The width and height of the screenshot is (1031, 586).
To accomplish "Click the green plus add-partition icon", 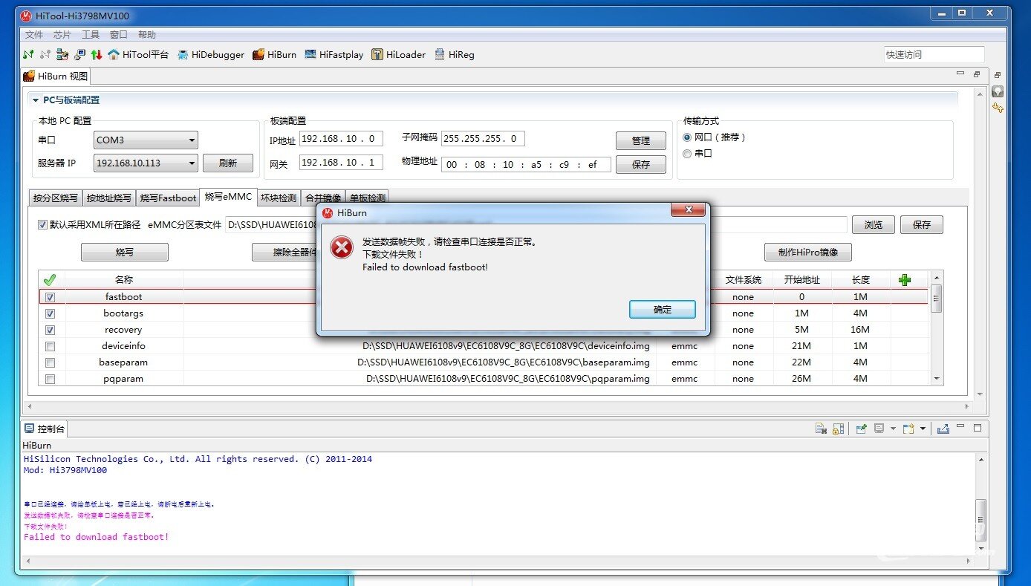I will click(x=905, y=280).
